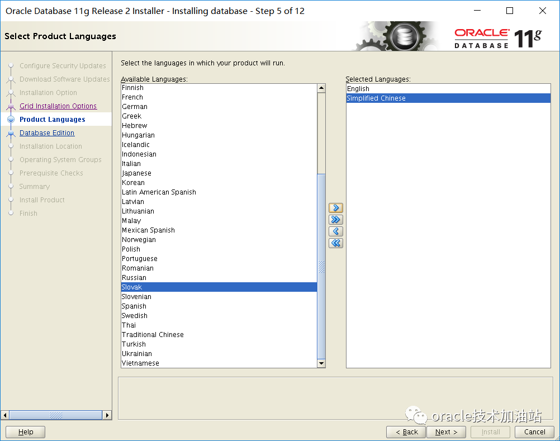Select Simplified Chinese in Selected Languages

coord(448,98)
